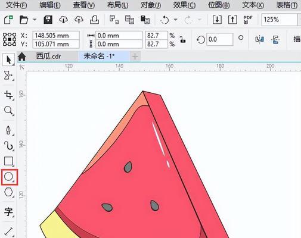Select the Text tool
Screen dimensions: 301x238
[x=8, y=212]
